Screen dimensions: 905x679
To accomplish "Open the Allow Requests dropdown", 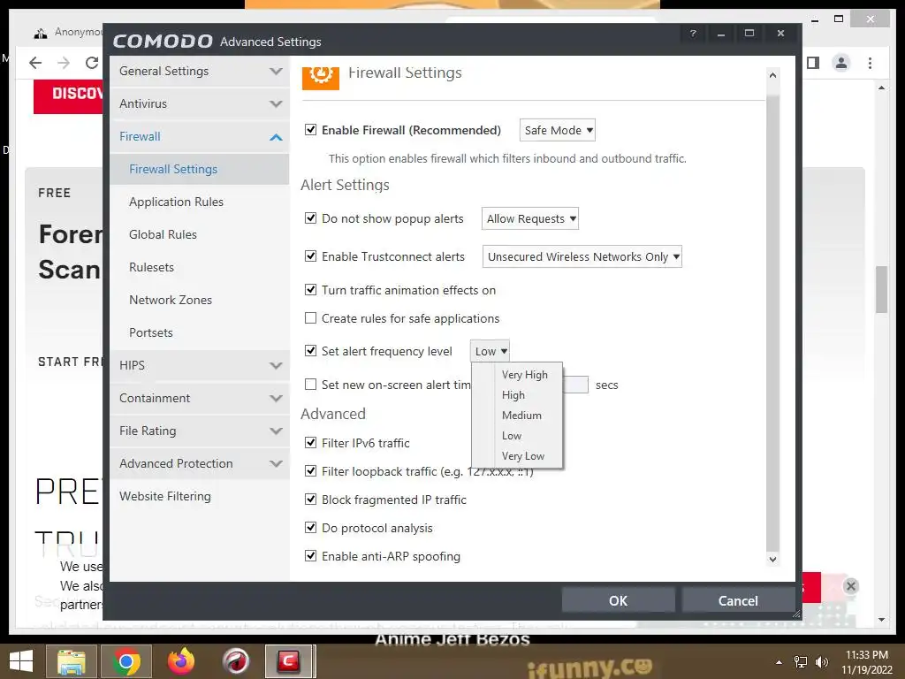I will click(530, 219).
